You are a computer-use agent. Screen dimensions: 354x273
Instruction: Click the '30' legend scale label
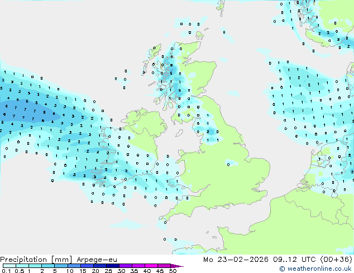tap(121, 271)
